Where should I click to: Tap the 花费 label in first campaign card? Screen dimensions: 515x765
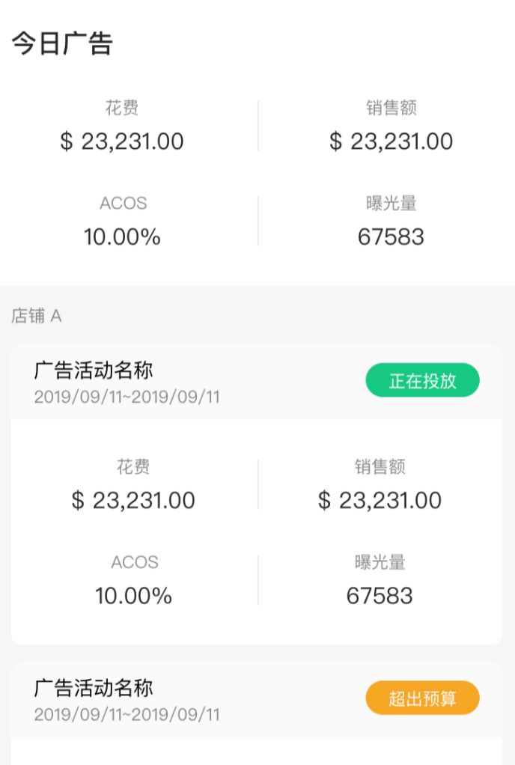click(x=133, y=466)
